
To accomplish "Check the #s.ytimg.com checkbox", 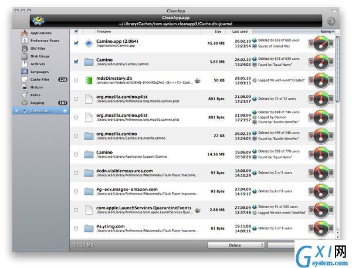I will click(x=76, y=228).
